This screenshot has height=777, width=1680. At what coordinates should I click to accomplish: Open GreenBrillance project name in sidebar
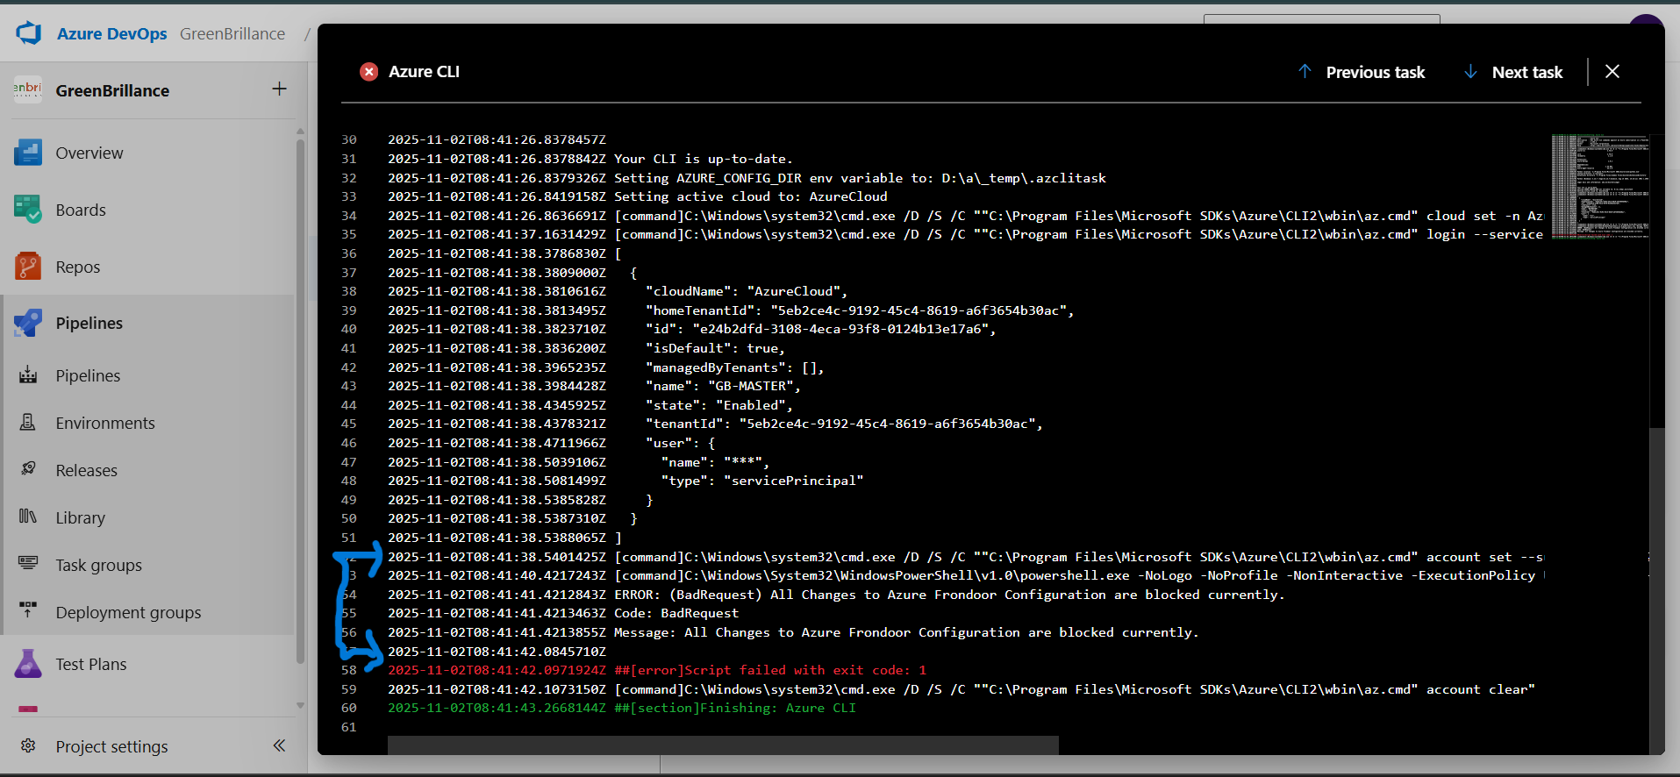[x=112, y=90]
